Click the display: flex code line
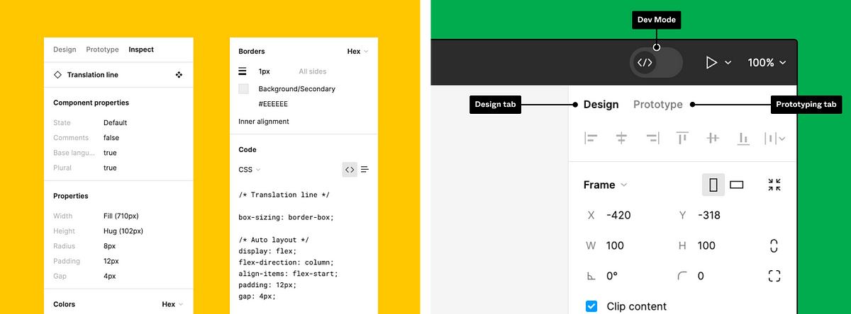This screenshot has height=314, width=851. 267,251
